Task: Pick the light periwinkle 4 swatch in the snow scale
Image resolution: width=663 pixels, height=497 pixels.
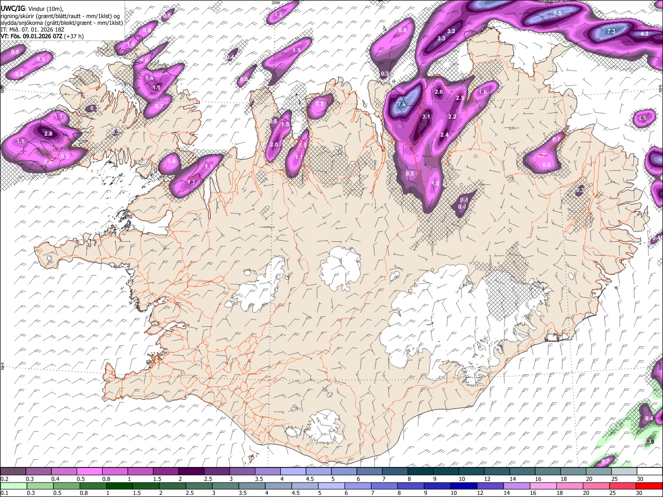Action: pos(292,472)
